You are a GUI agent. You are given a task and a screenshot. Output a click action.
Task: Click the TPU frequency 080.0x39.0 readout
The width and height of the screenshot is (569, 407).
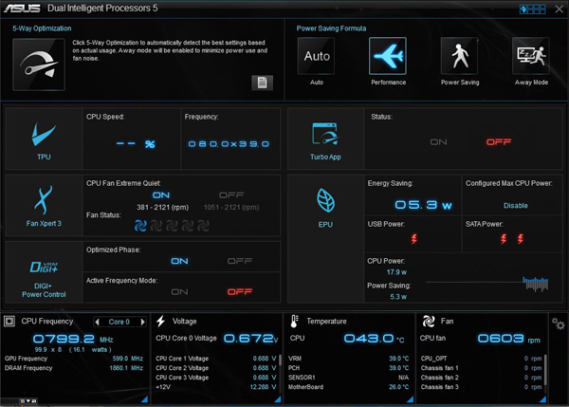(x=229, y=144)
